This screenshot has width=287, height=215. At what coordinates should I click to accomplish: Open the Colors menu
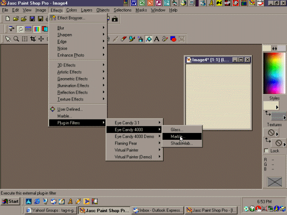coord(71,10)
